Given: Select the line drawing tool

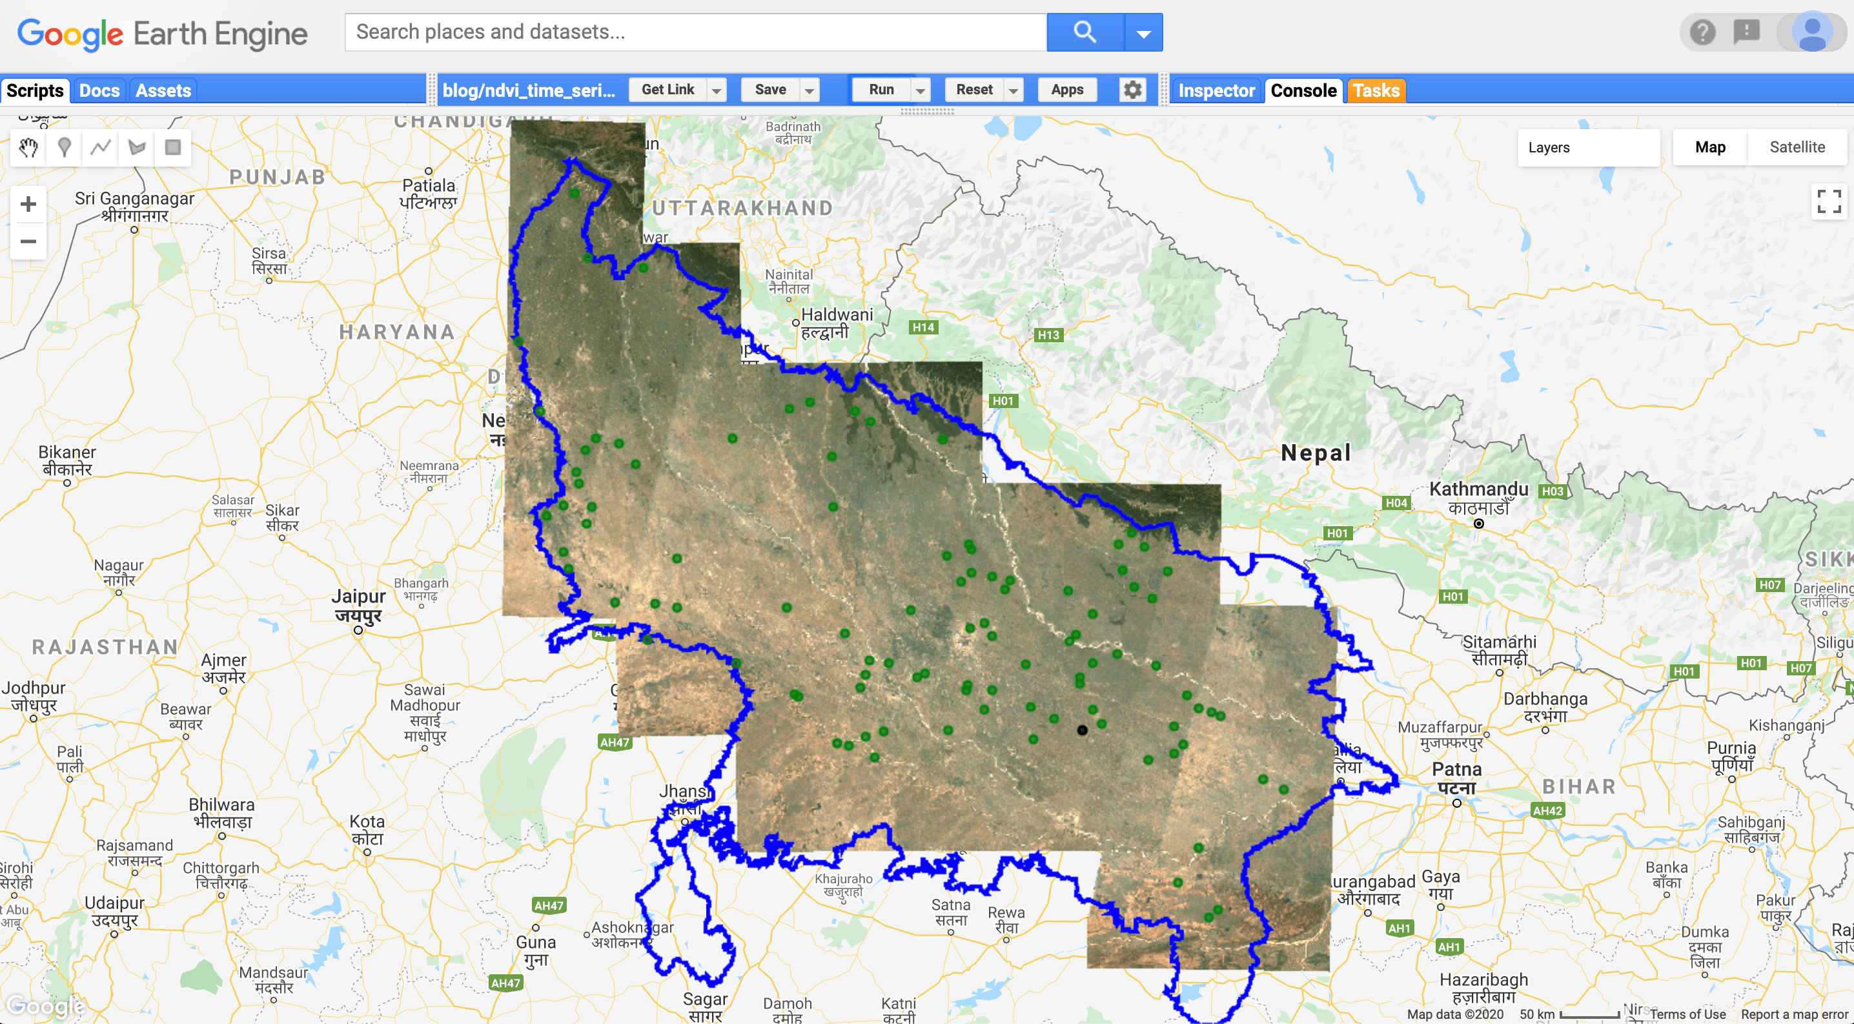Looking at the screenshot, I should tap(99, 147).
